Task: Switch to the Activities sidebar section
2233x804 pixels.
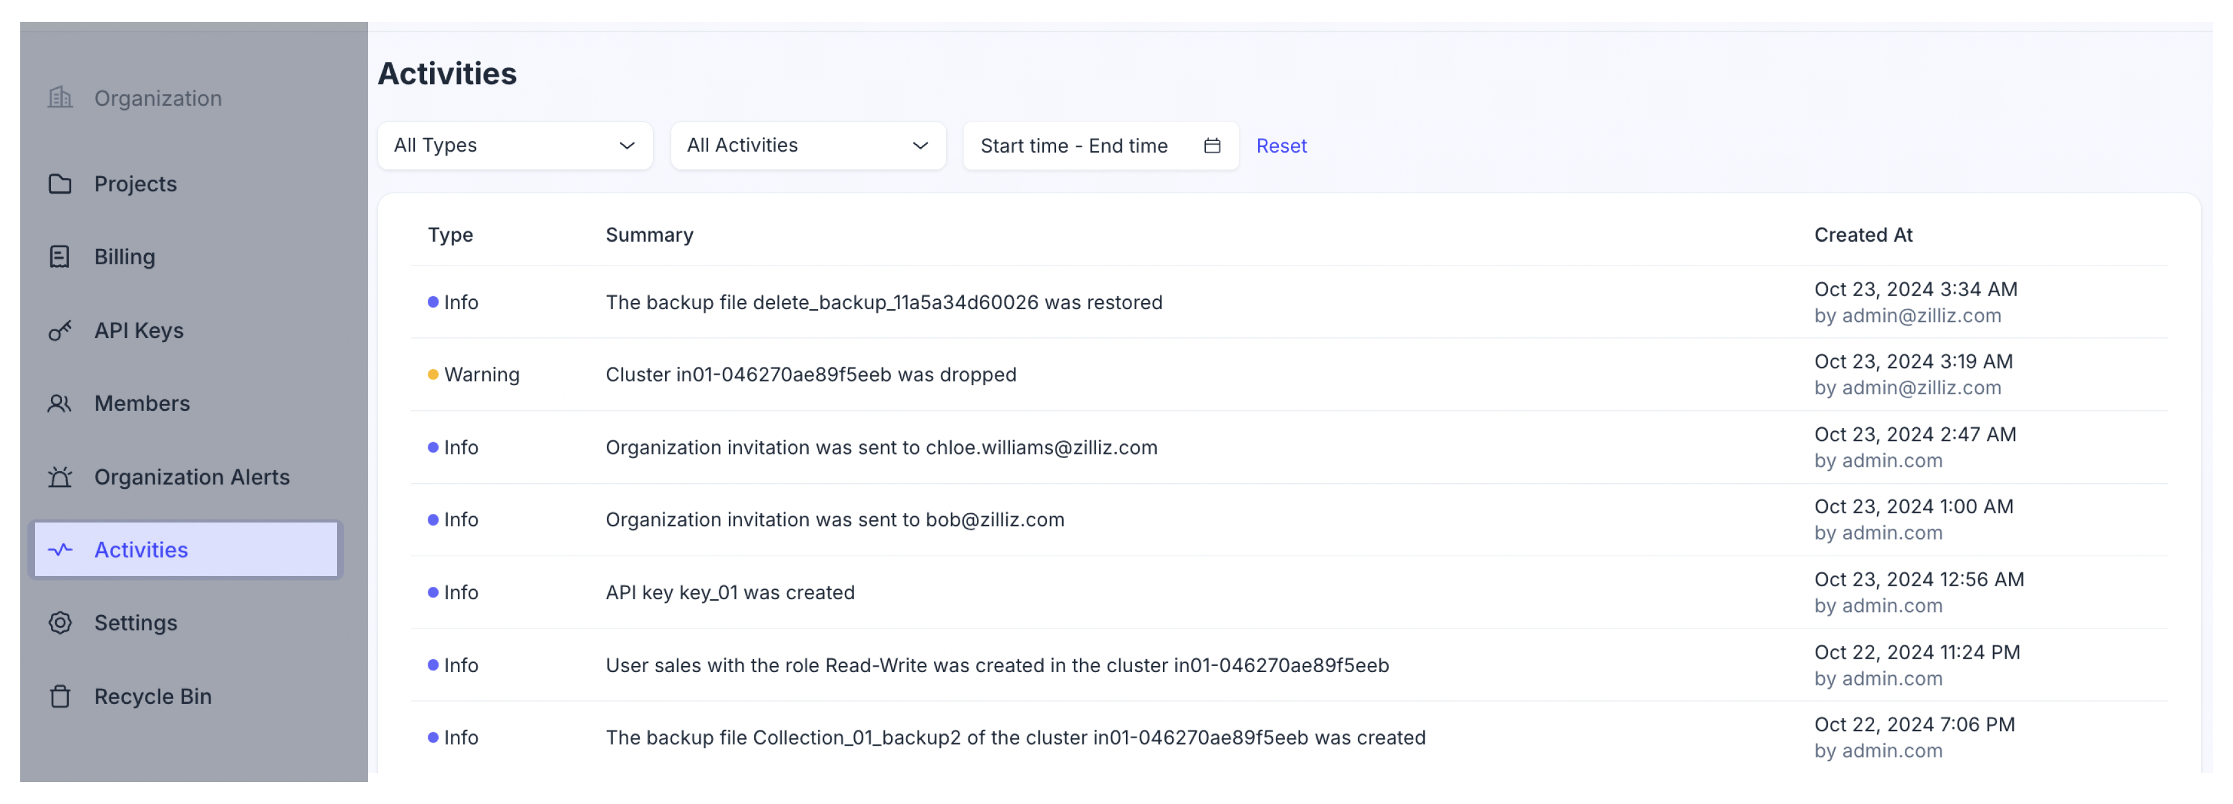Action: [141, 549]
